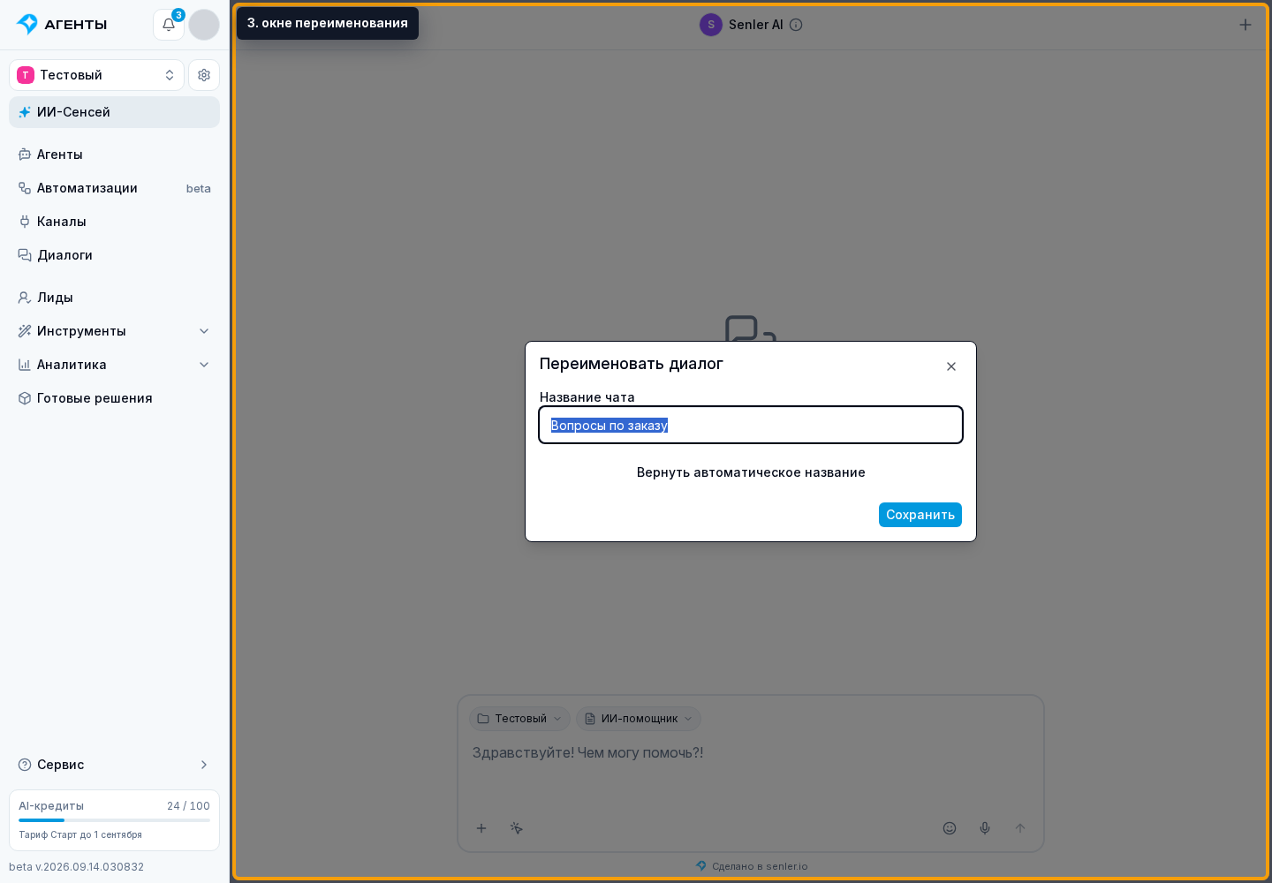Screen dimensions: 1272x883
Task: Expand the Аналитика section
Action: coord(114,365)
